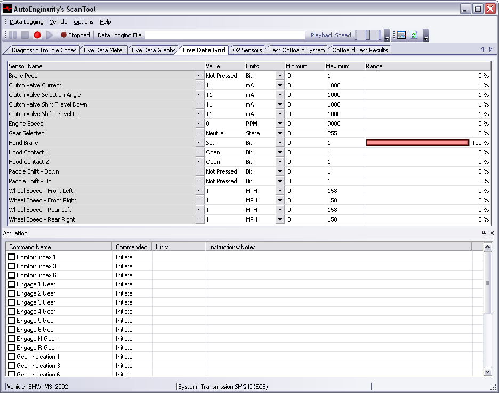Image resolution: width=499 pixels, height=393 pixels.
Task: Switch to the O2 Sensors tab
Action: coord(247,50)
